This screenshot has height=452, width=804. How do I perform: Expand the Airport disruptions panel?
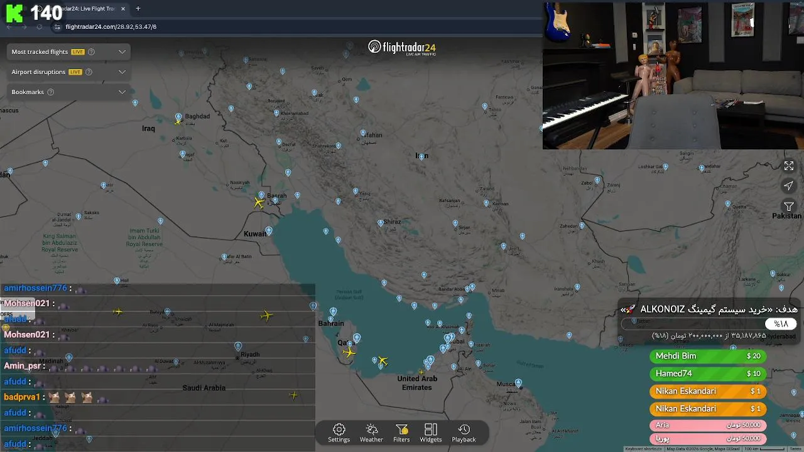pos(122,72)
